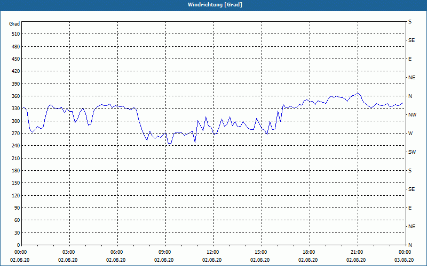The width and height of the screenshot is (427, 266).
Task: Click the time label "21:00"
Action: click(x=357, y=252)
